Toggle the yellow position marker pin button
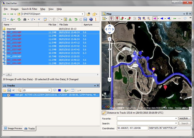194x138 pixels. (111, 19)
